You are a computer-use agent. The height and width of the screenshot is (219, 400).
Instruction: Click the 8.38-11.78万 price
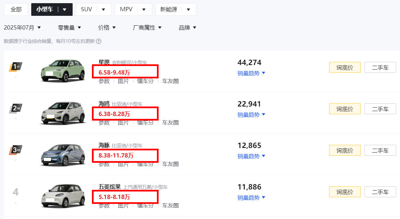tap(116, 155)
